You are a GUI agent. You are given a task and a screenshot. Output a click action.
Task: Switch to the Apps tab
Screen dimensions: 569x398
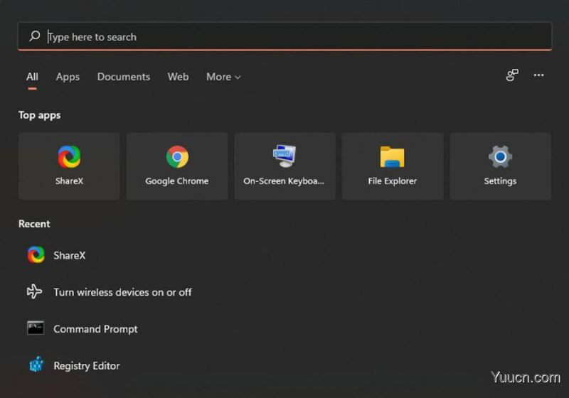coord(68,77)
